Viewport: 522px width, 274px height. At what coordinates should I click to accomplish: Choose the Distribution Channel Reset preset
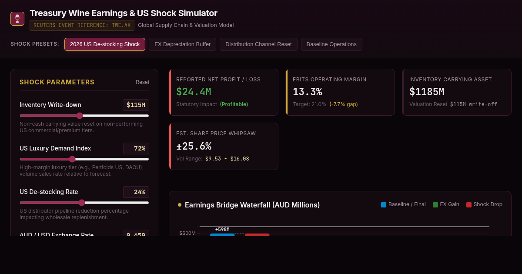tap(258, 44)
